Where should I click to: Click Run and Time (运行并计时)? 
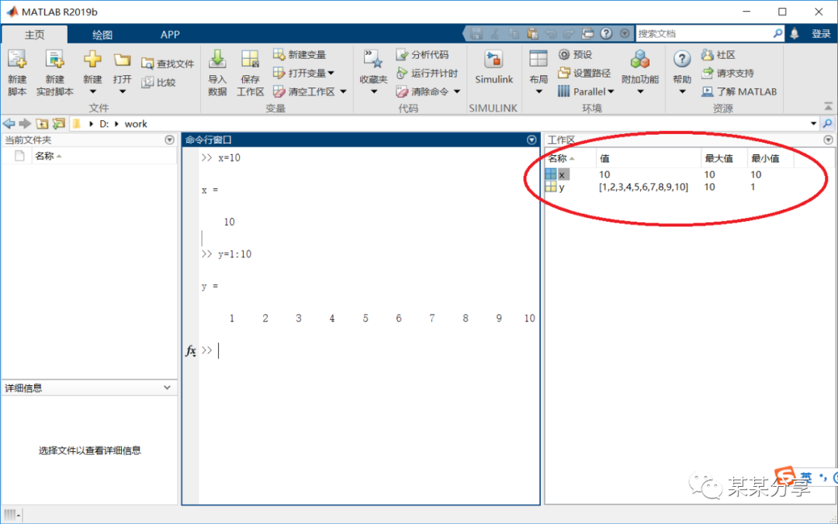point(427,73)
